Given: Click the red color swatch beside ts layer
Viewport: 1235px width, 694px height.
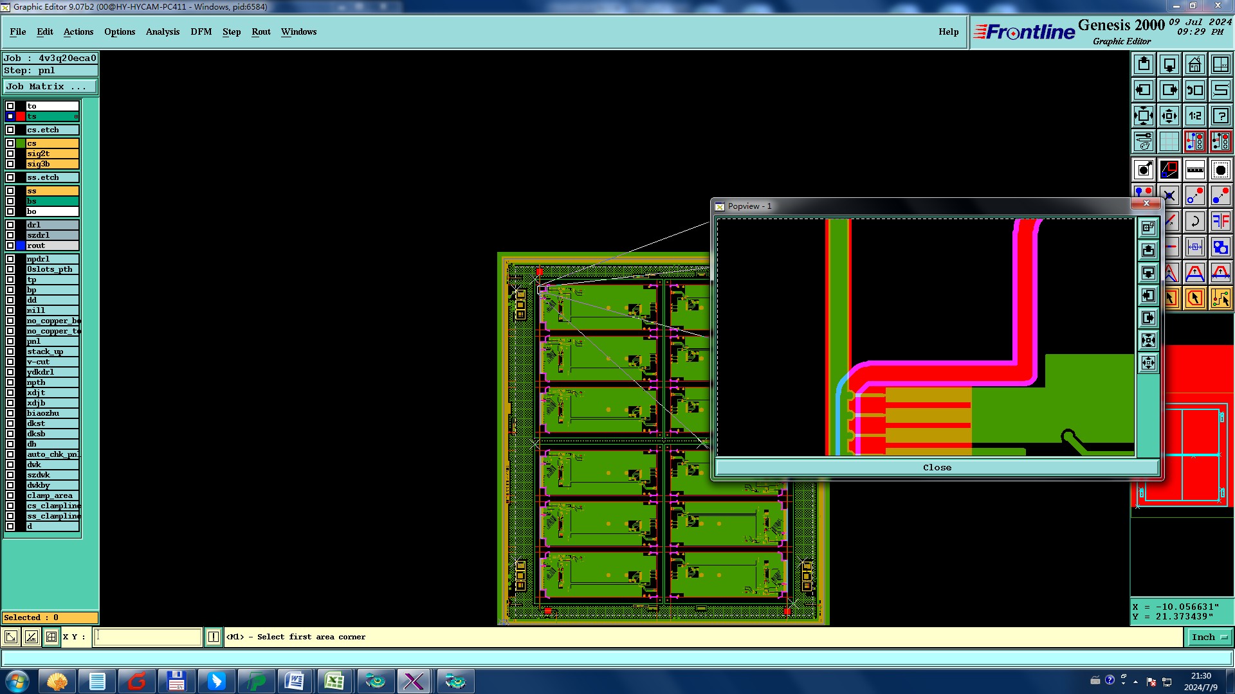Looking at the screenshot, I should pyautogui.click(x=21, y=116).
